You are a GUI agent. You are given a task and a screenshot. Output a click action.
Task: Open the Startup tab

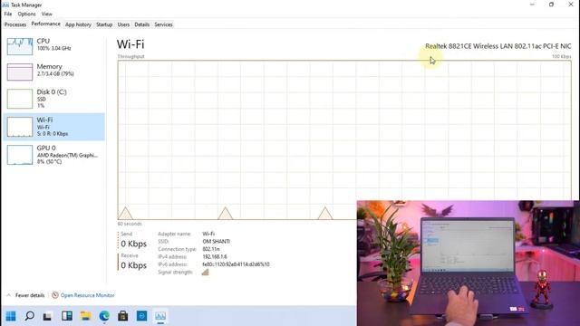pos(104,24)
